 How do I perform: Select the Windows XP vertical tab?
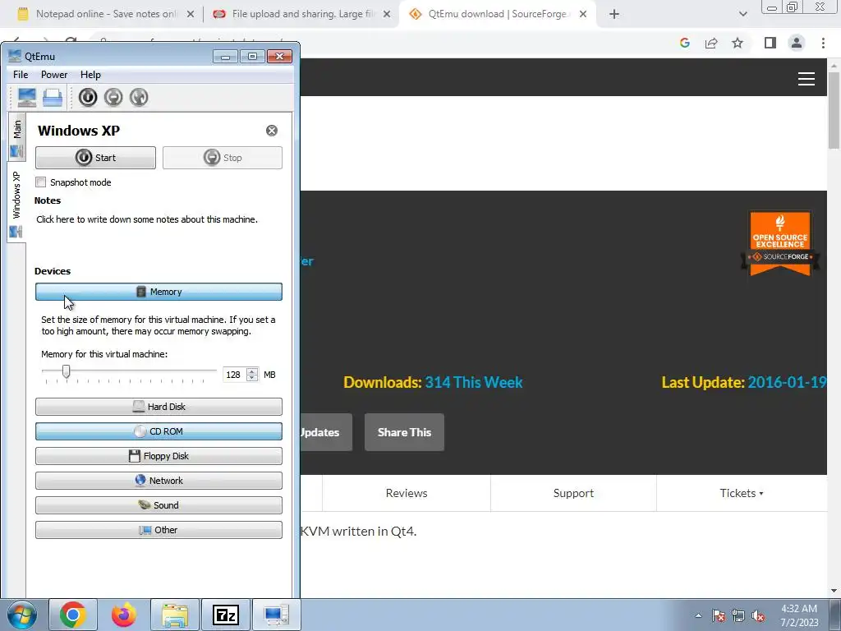[16, 202]
